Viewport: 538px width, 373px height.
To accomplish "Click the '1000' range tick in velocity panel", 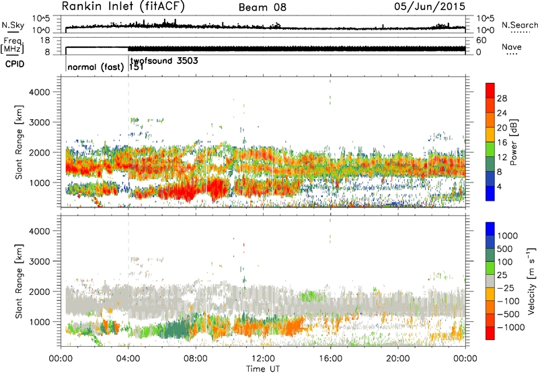I will coord(39,321).
